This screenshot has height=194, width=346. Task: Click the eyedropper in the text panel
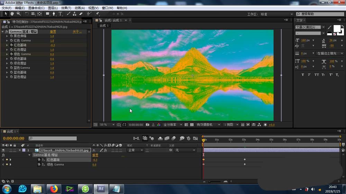tap(329, 27)
